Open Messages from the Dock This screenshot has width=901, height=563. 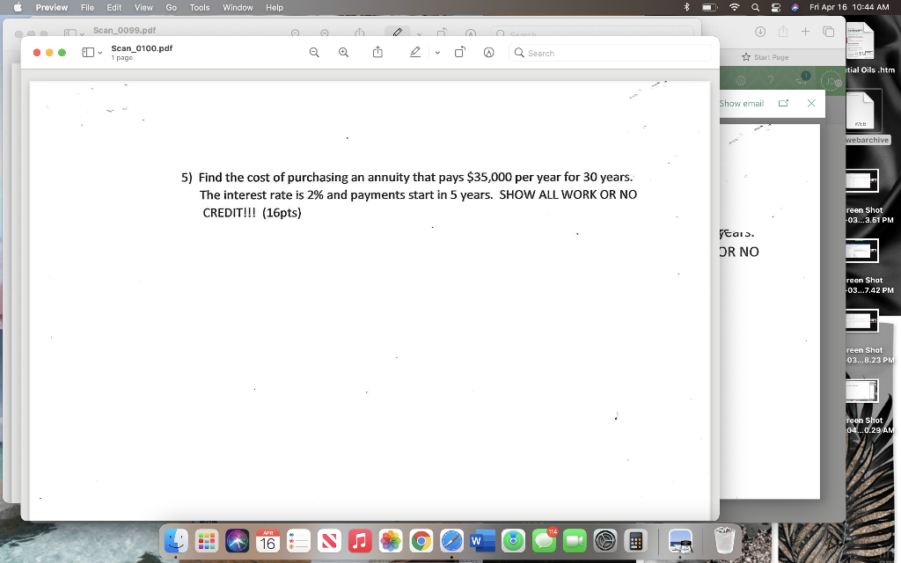pyautogui.click(x=544, y=542)
